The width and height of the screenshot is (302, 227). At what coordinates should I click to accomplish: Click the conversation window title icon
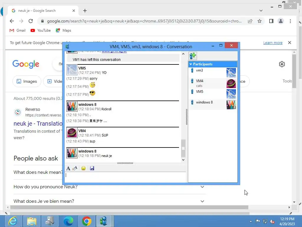[x=67, y=46]
